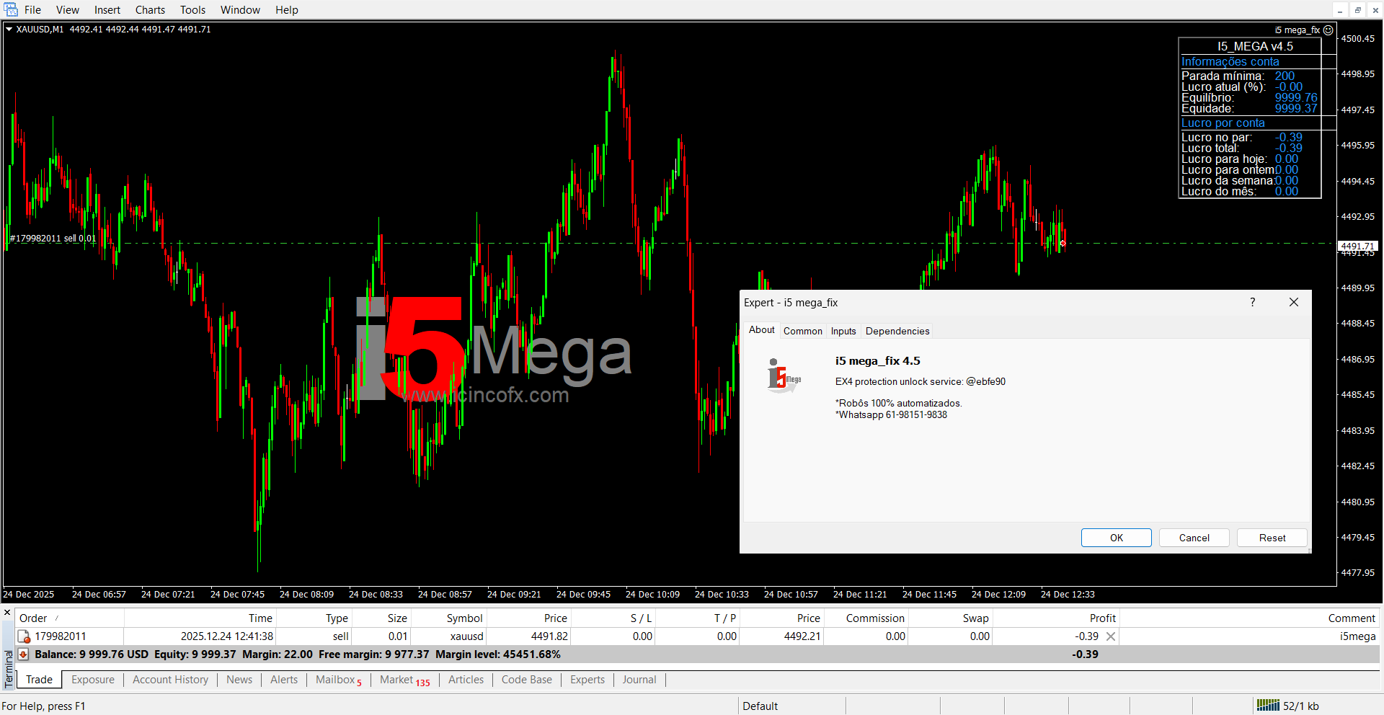Switch to the Alerts tab
The image size is (1384, 715).
(x=284, y=680)
